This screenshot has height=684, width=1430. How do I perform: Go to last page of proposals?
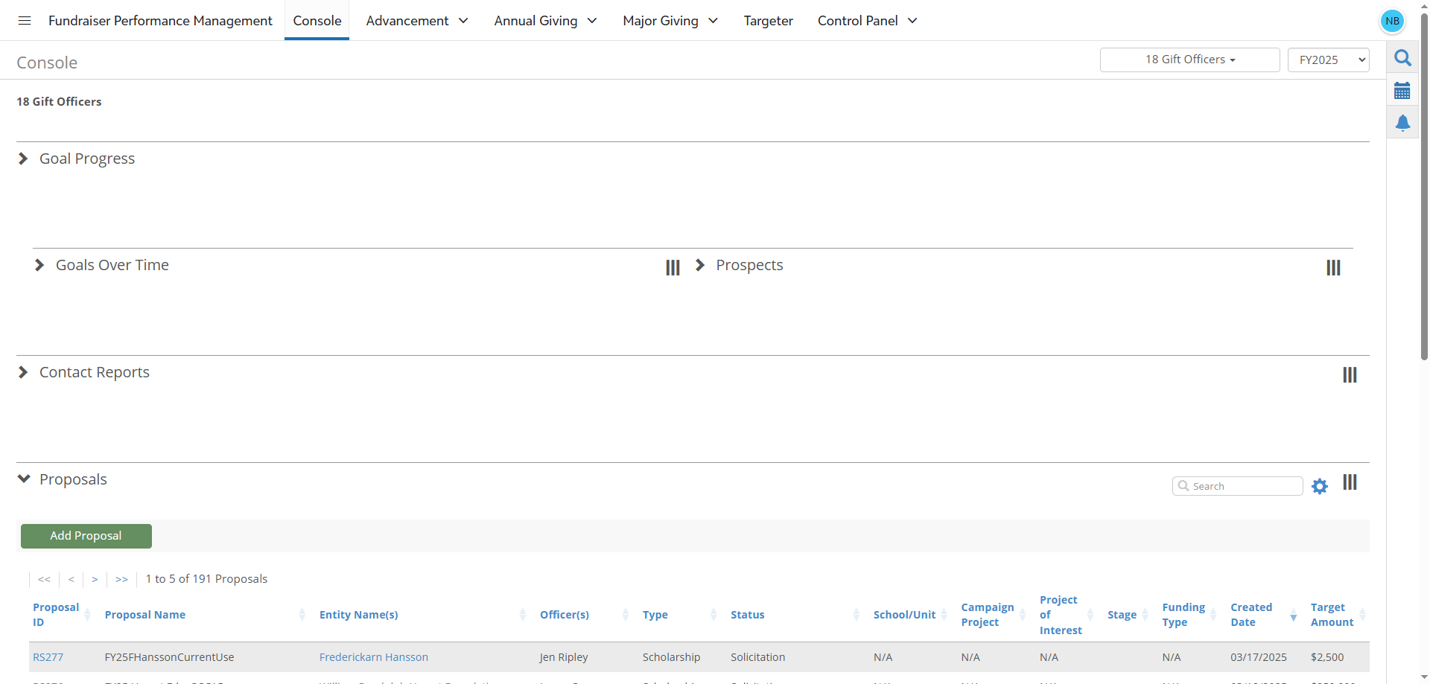tap(122, 579)
